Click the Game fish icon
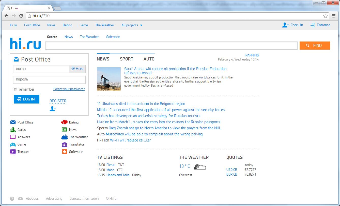Screen dimensions: 340x206 tap(13, 144)
